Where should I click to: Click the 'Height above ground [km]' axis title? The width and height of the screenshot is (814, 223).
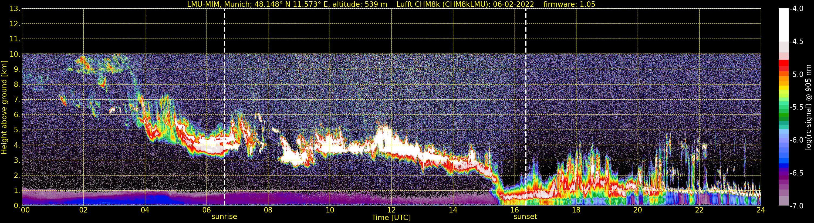pyautogui.click(x=4, y=107)
